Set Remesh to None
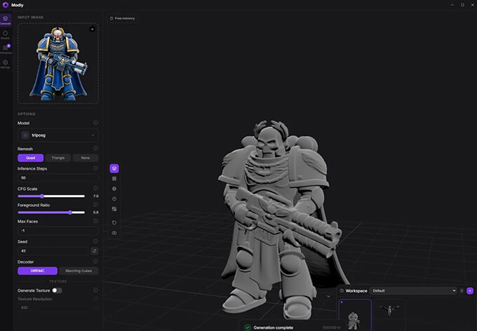The width and height of the screenshot is (477, 331). point(86,158)
